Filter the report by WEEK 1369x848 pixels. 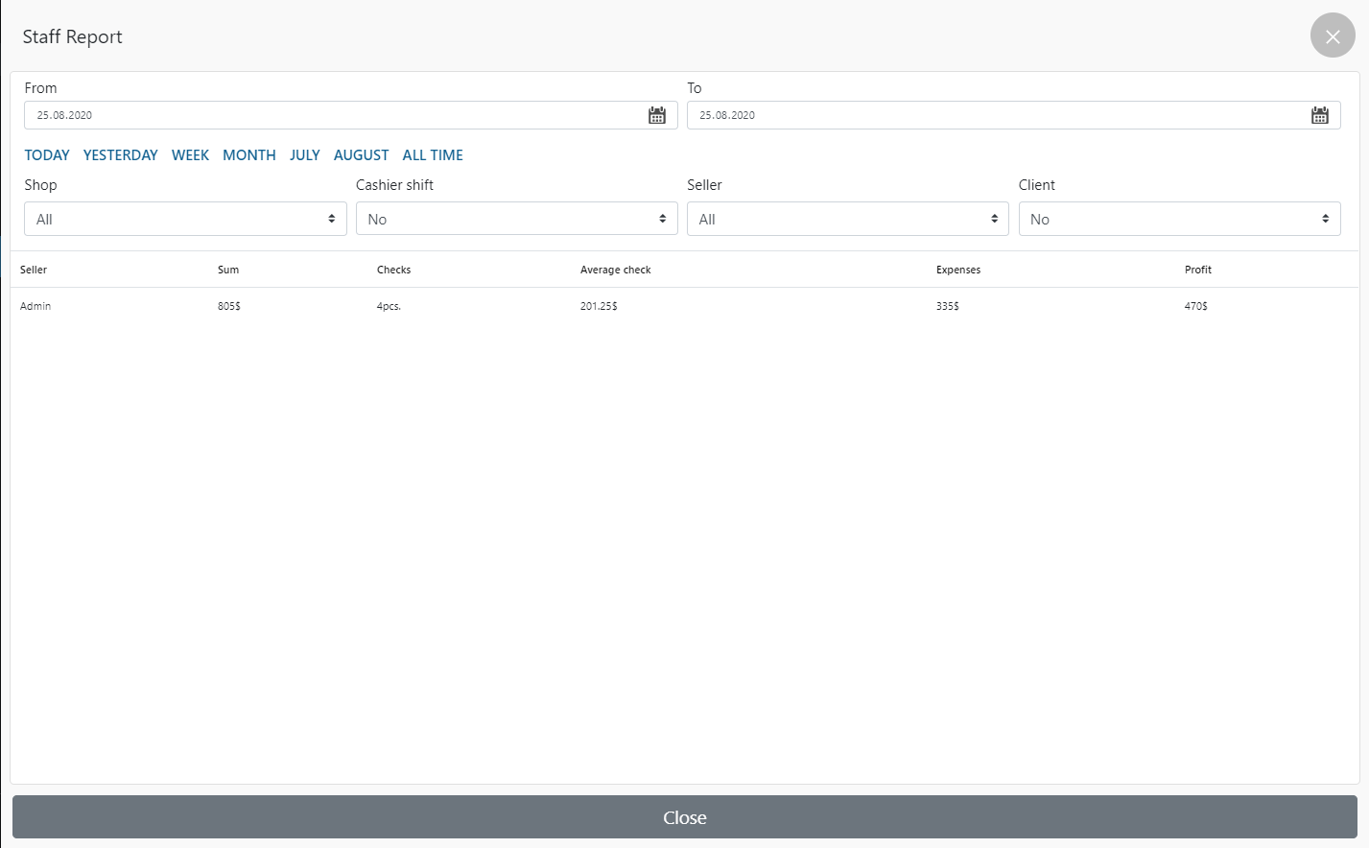190,155
